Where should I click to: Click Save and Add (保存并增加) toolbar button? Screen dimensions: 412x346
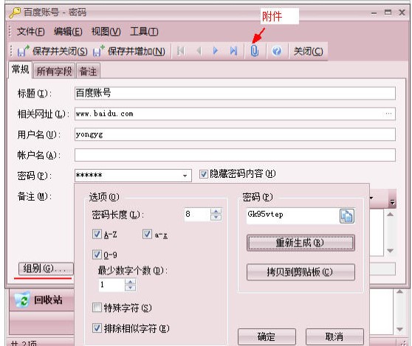[129, 51]
